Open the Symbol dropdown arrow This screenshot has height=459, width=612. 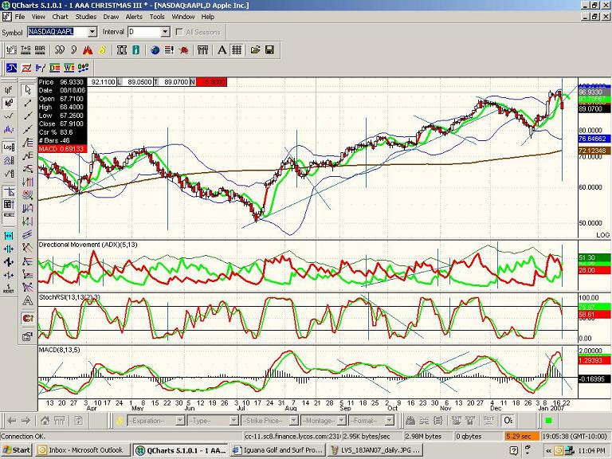92,32
